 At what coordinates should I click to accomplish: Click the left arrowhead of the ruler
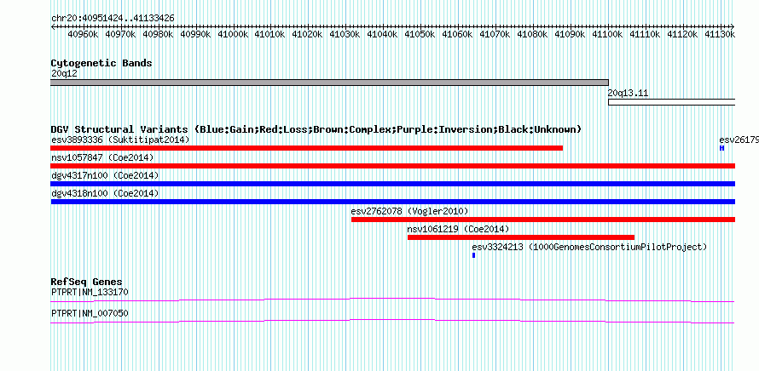53,27
